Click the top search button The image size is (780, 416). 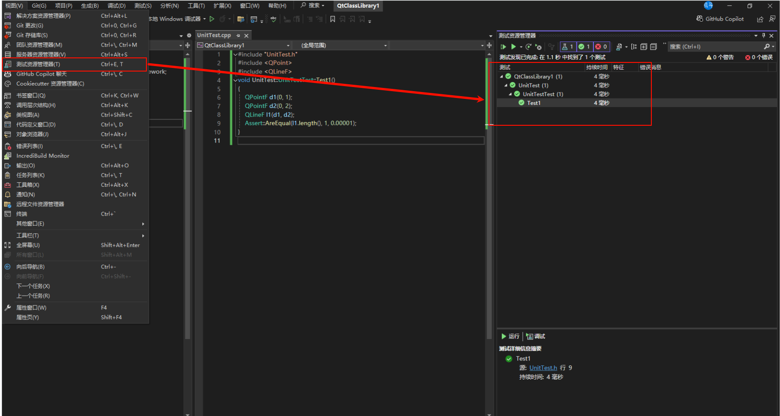click(312, 5)
